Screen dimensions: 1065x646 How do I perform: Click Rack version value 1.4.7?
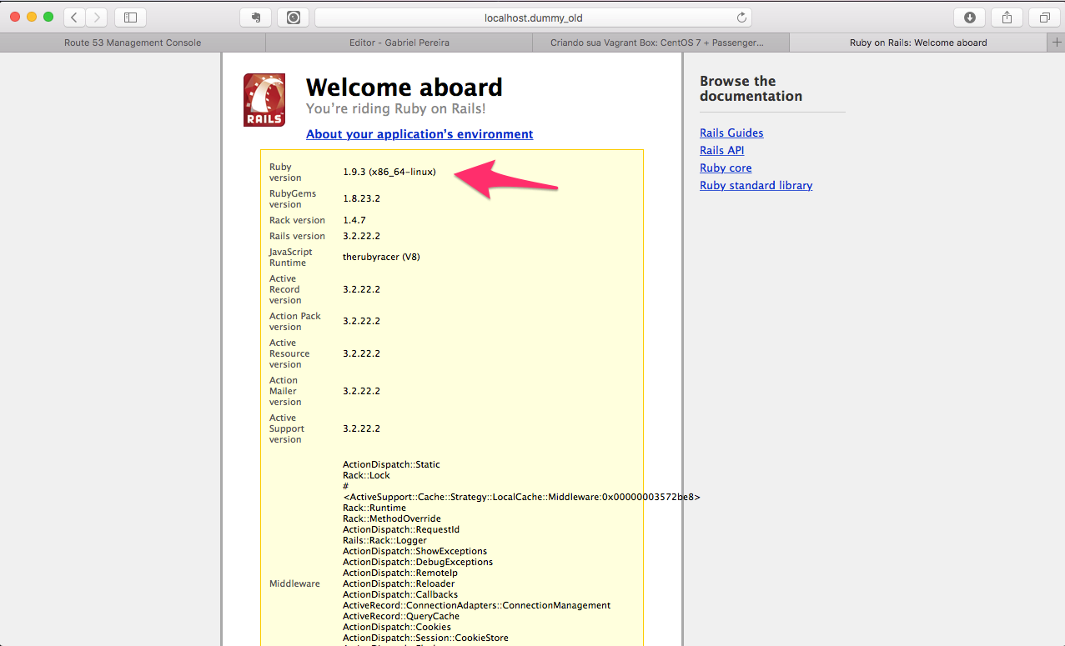(x=354, y=220)
